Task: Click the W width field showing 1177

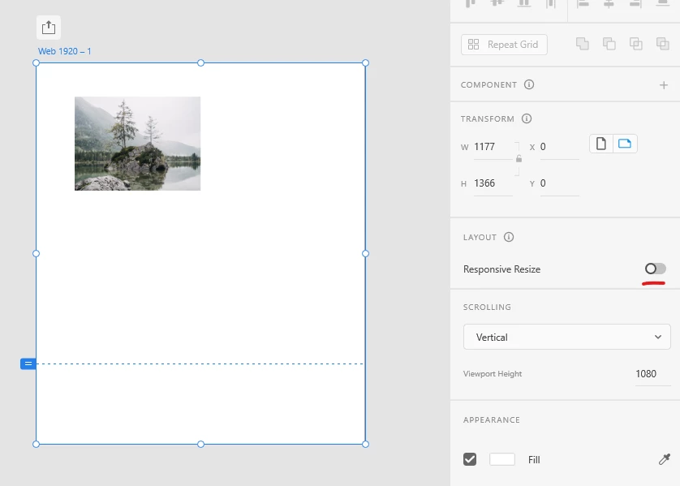Action: point(493,147)
